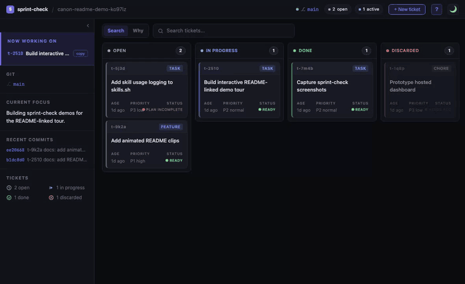
Task: Click the git branch icon in sidebar
Action: point(9,84)
